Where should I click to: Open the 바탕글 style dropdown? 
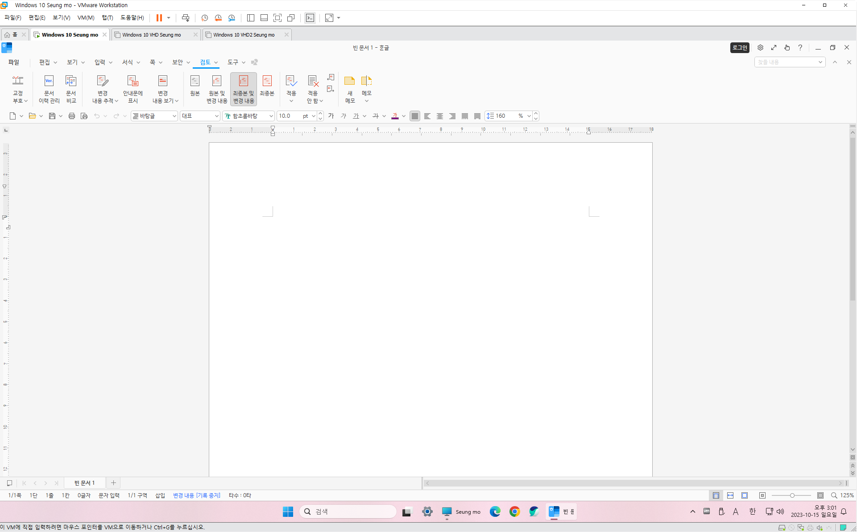tap(174, 116)
